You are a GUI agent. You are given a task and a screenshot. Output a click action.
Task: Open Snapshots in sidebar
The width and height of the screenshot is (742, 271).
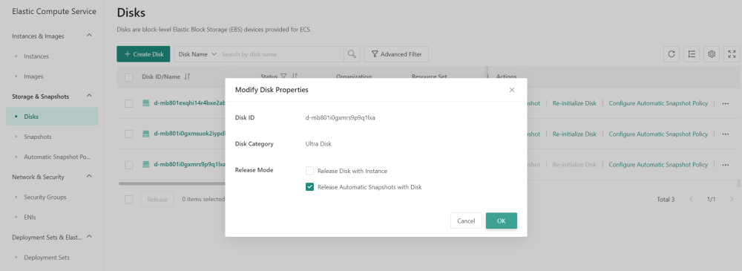click(x=38, y=137)
